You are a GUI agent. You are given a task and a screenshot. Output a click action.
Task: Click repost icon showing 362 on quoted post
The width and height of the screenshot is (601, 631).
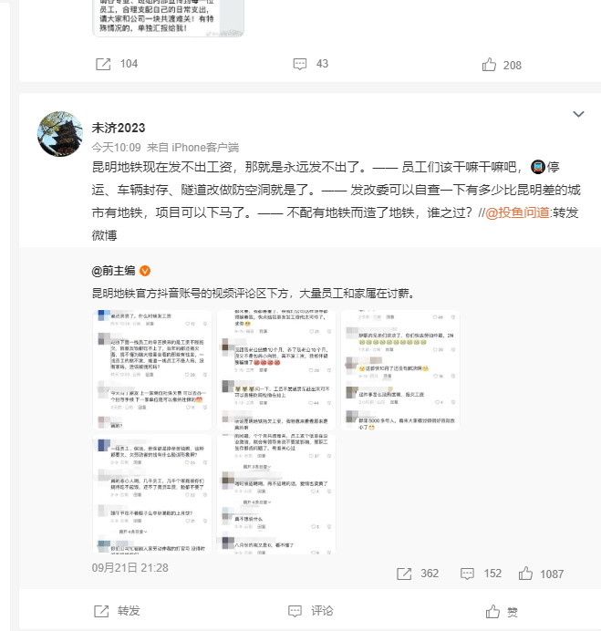pos(404,574)
